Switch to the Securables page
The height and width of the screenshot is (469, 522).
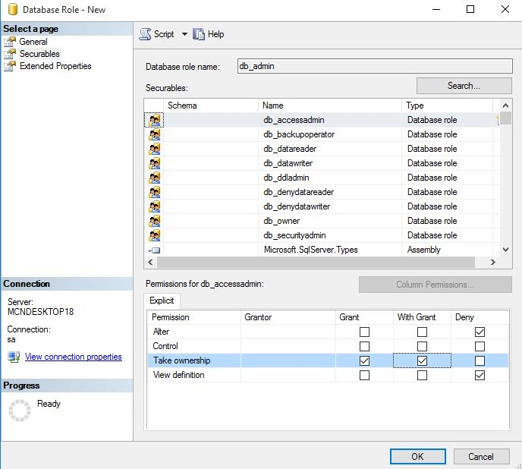39,54
